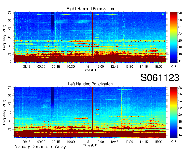The height and width of the screenshot is (150, 185).
Task: Click the bright vertical burst near 13:05 on the bottom plot
Action: 121,113
